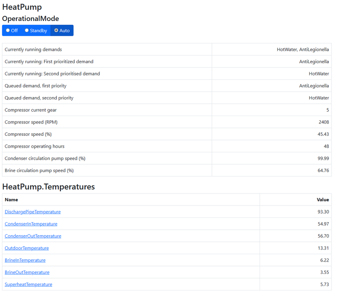Image resolution: width=339 pixels, height=296 pixels.
Task: Click the Currently running demands value
Action: pos(301,49)
